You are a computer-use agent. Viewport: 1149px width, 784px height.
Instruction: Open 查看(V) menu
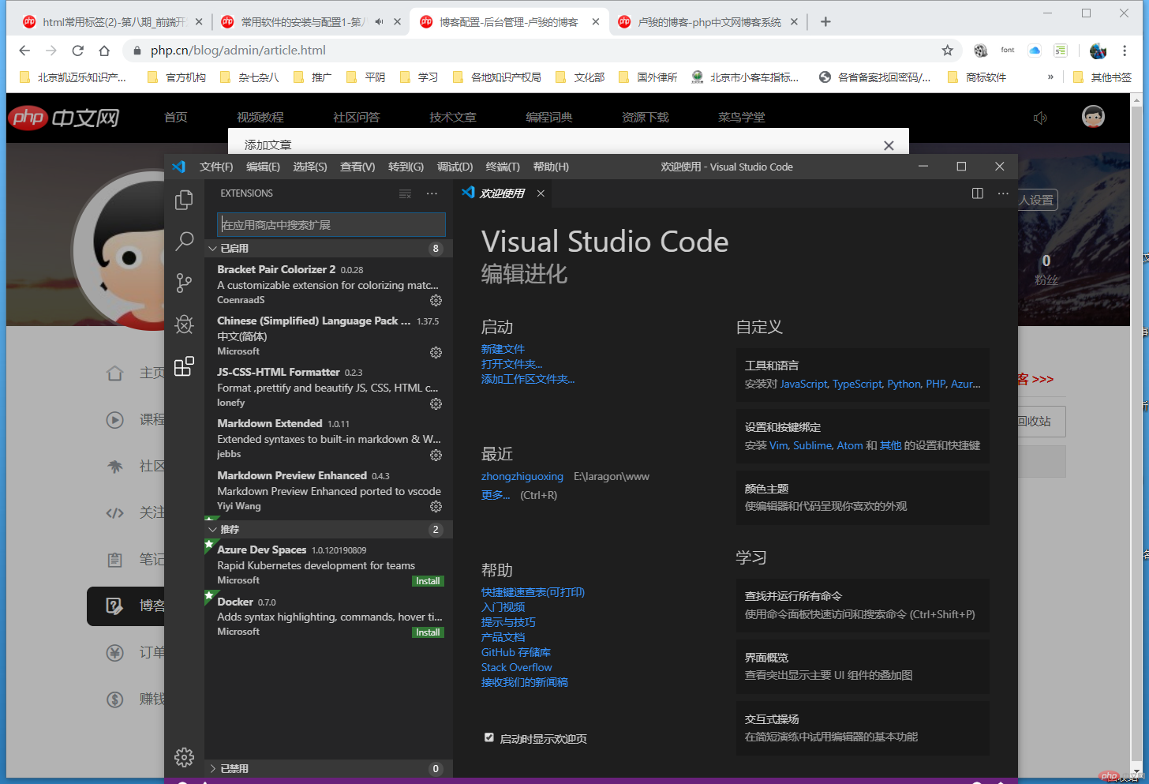(357, 167)
